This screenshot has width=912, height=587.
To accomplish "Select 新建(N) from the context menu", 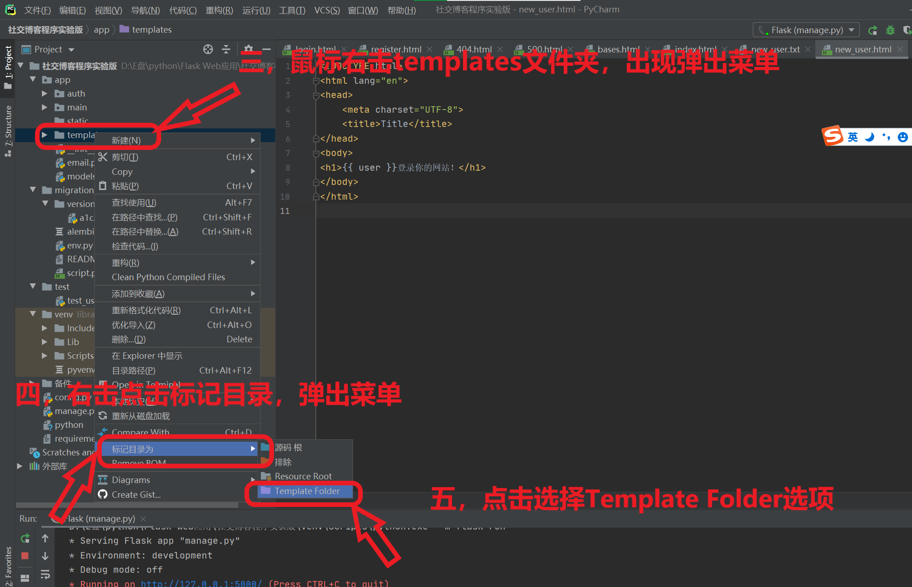I will pyautogui.click(x=127, y=140).
